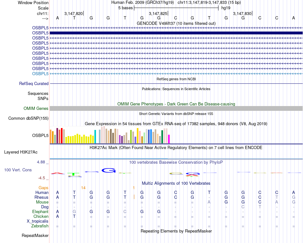Click the large blue G in conservation logo
Screen dimensions: 303x243
108,170
